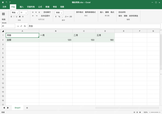This screenshot has height=114, width=162.
Task: Click the scroll sheets right arrow
Action: [x=8, y=108]
